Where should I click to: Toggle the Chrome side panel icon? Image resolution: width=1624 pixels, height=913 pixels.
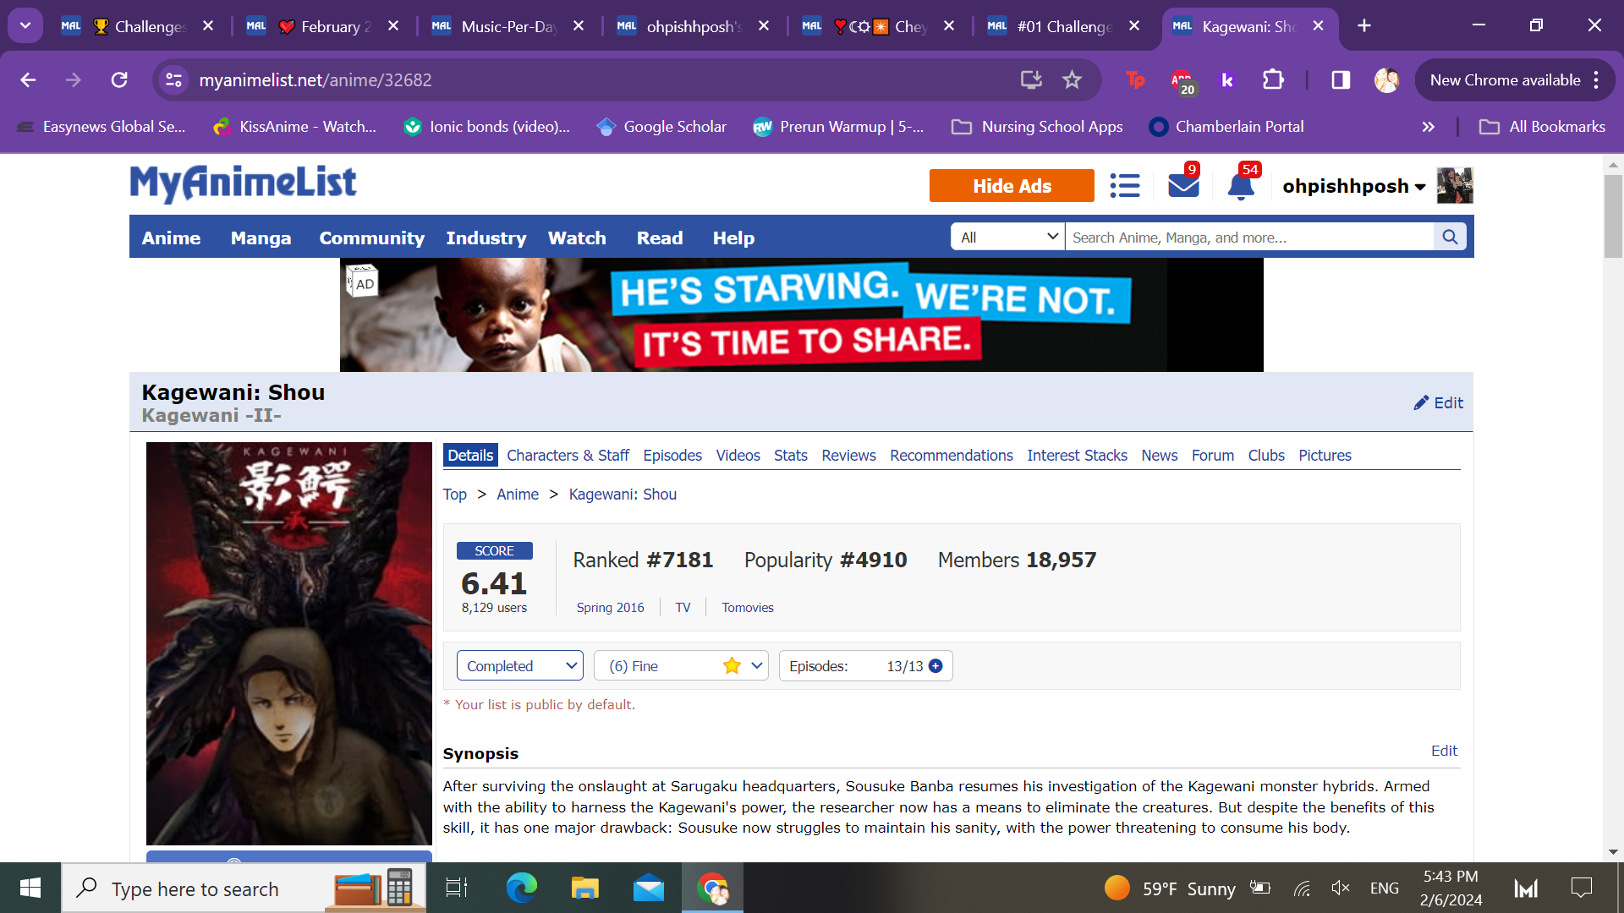coord(1341,79)
